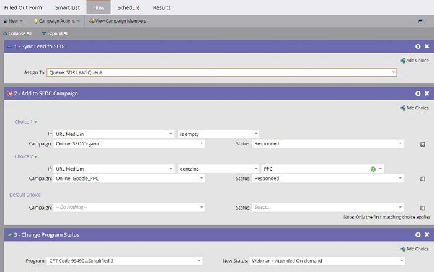Click the Change Program Status step icon
This screenshot has height=272, width=434.
[10, 235]
